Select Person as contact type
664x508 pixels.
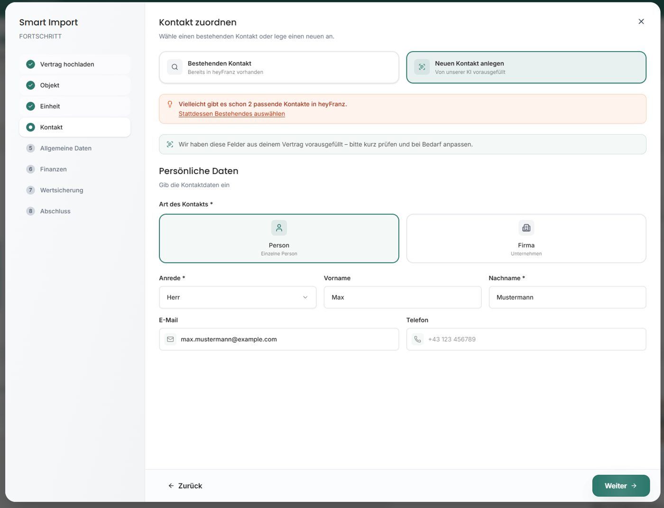coord(279,238)
